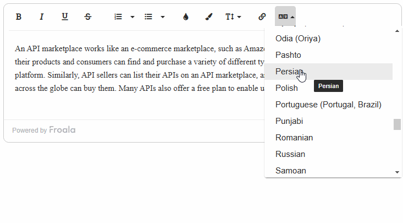403x223 pixels.
Task: Pick Romanian from the dropdown
Action: (328, 138)
